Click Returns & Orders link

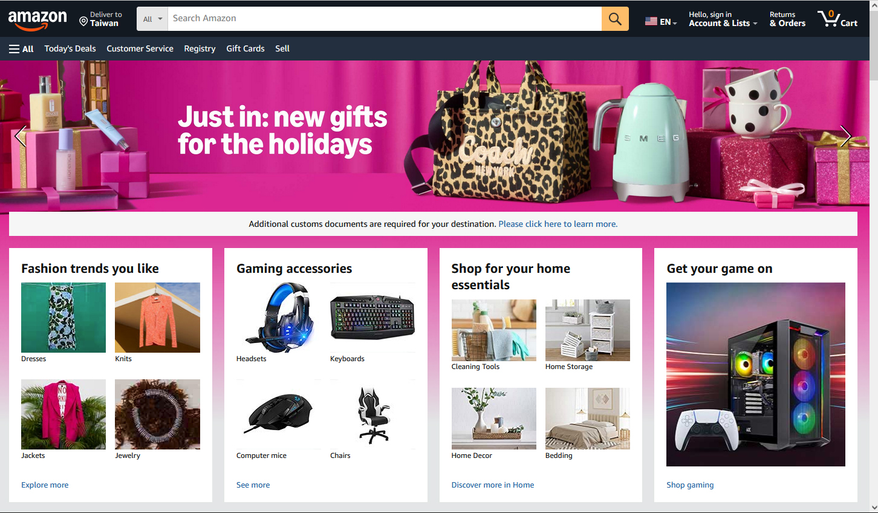pos(787,19)
